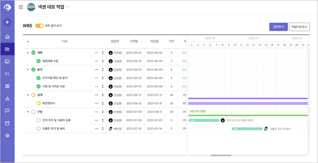Open the calendar sidebar icon
This screenshot has width=318, height=163.
[x=7, y=123]
